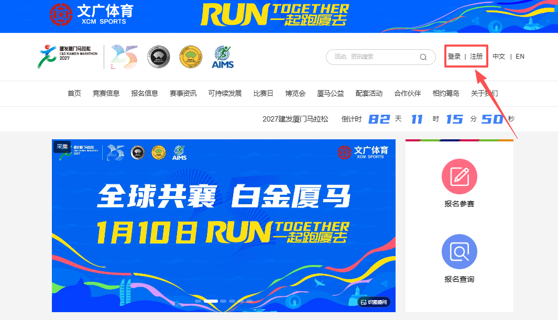Select the active second carousel indicator
Image resolution: width=558 pixels, height=320 pixels.
tap(211, 301)
